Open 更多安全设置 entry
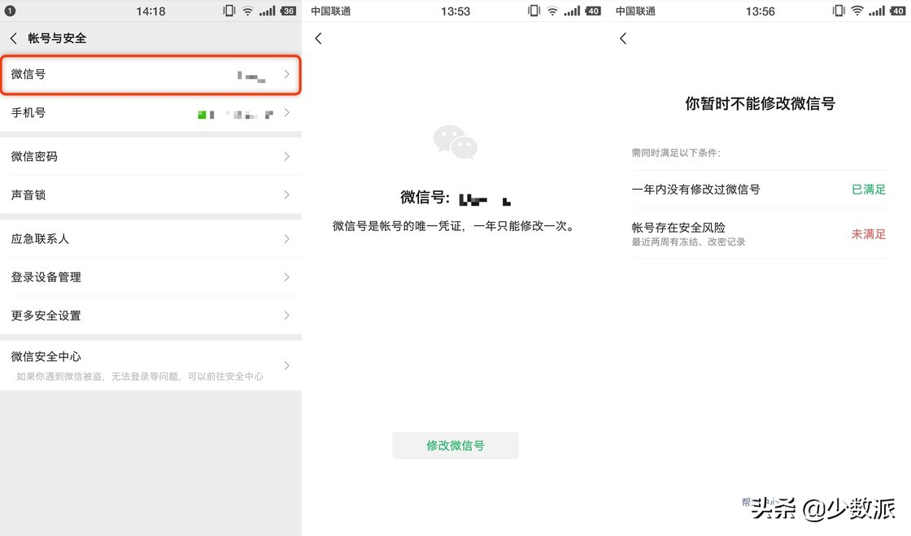 150,316
